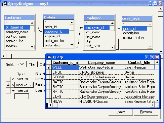
Task: Click the Orders table title bar
Action: point(59,17)
